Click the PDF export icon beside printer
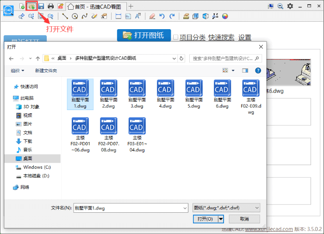 (60, 6)
